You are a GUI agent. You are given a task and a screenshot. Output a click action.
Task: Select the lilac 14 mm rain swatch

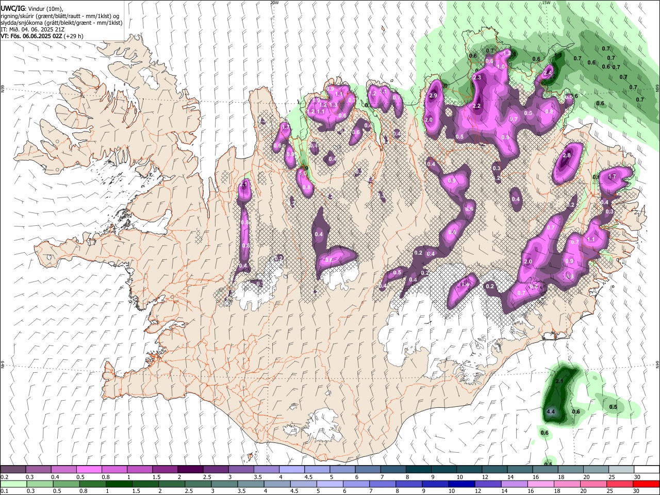[x=515, y=484]
